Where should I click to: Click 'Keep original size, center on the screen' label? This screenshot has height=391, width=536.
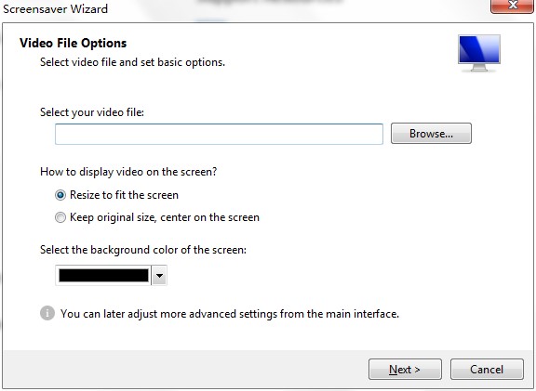coord(165,217)
